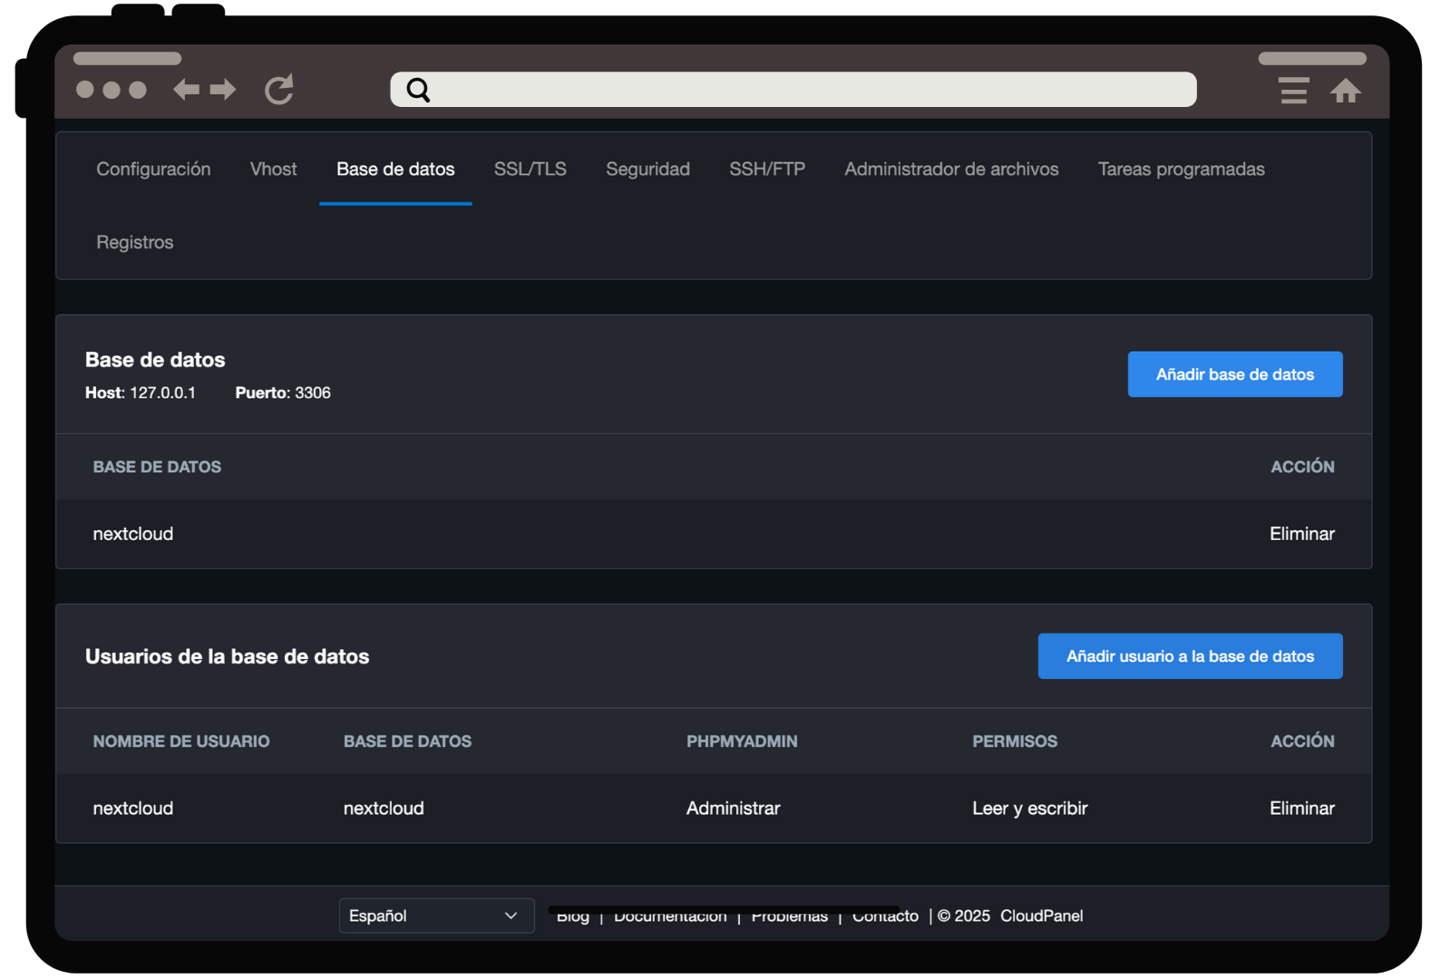Click Añadir usuario a la base de datos
The width and height of the screenshot is (1451, 979).
pos(1190,656)
